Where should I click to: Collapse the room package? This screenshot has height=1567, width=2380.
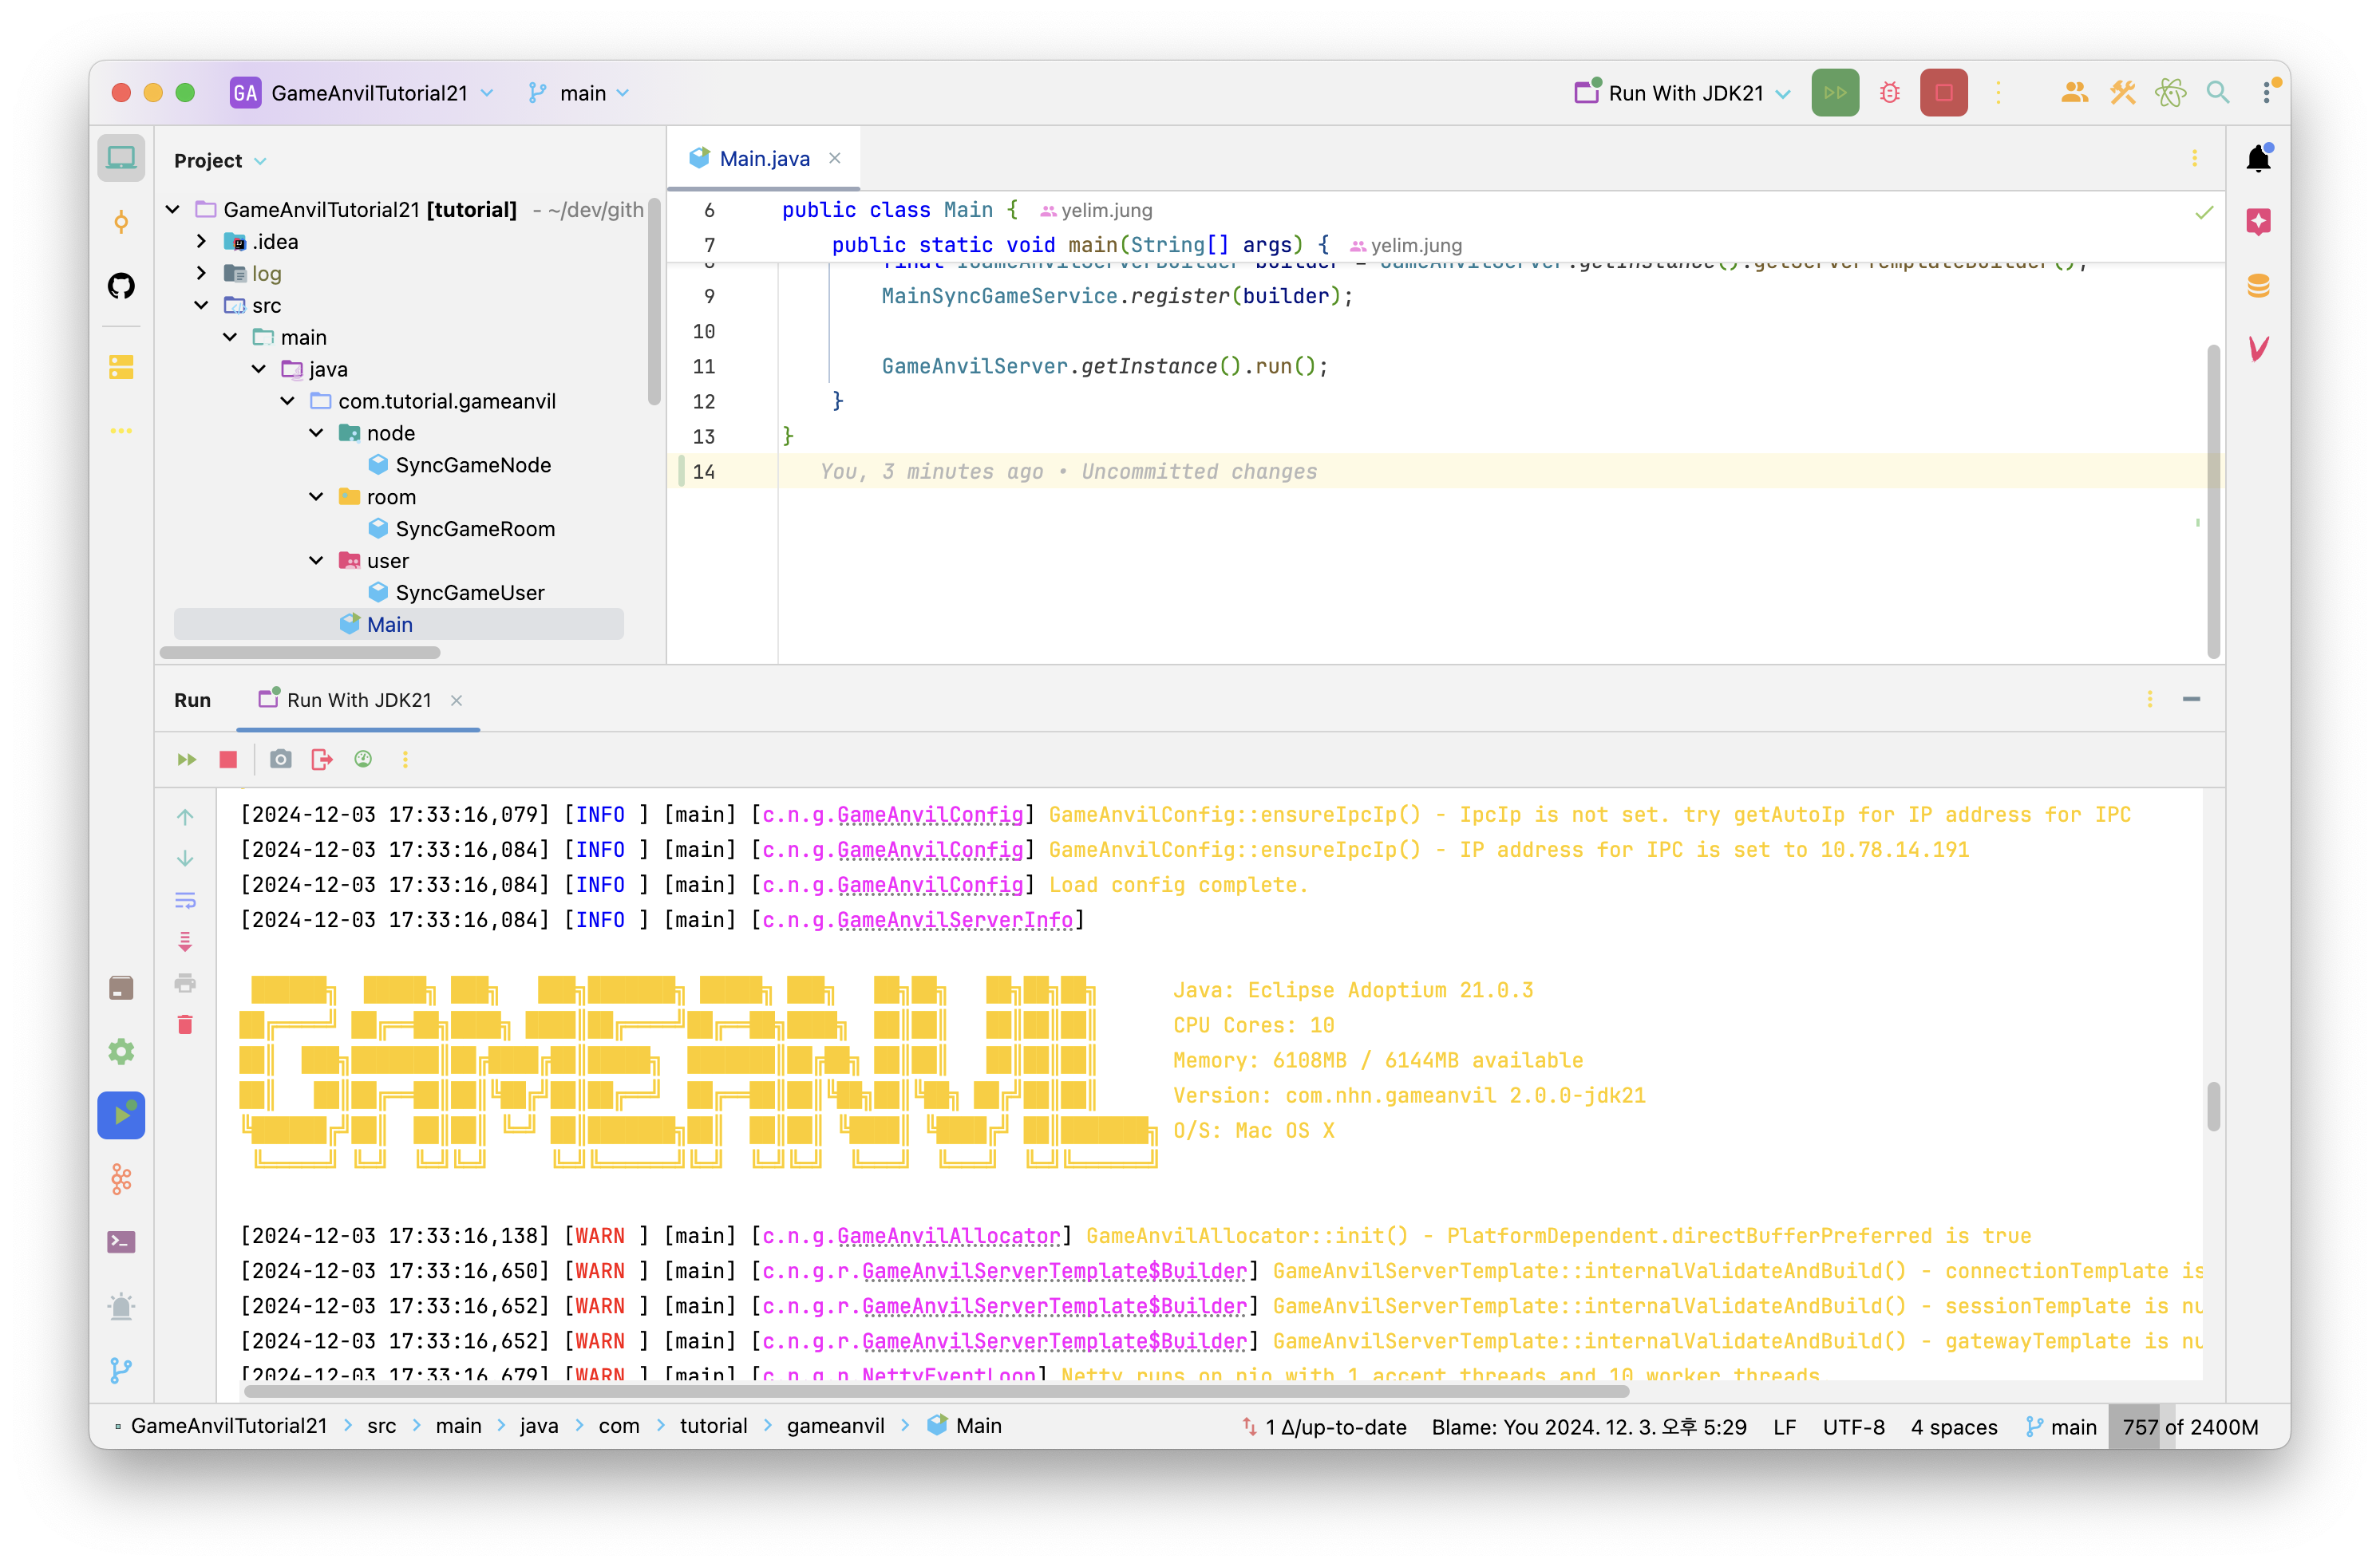point(316,498)
